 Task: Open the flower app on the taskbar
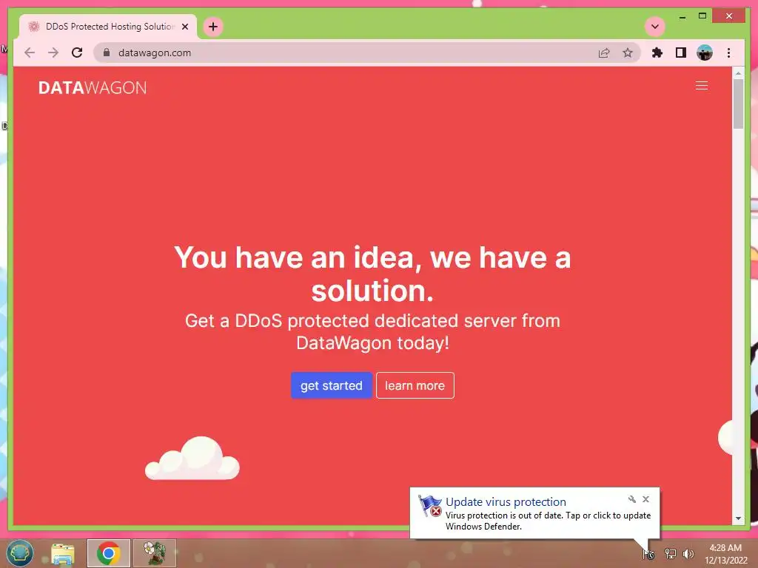(154, 553)
